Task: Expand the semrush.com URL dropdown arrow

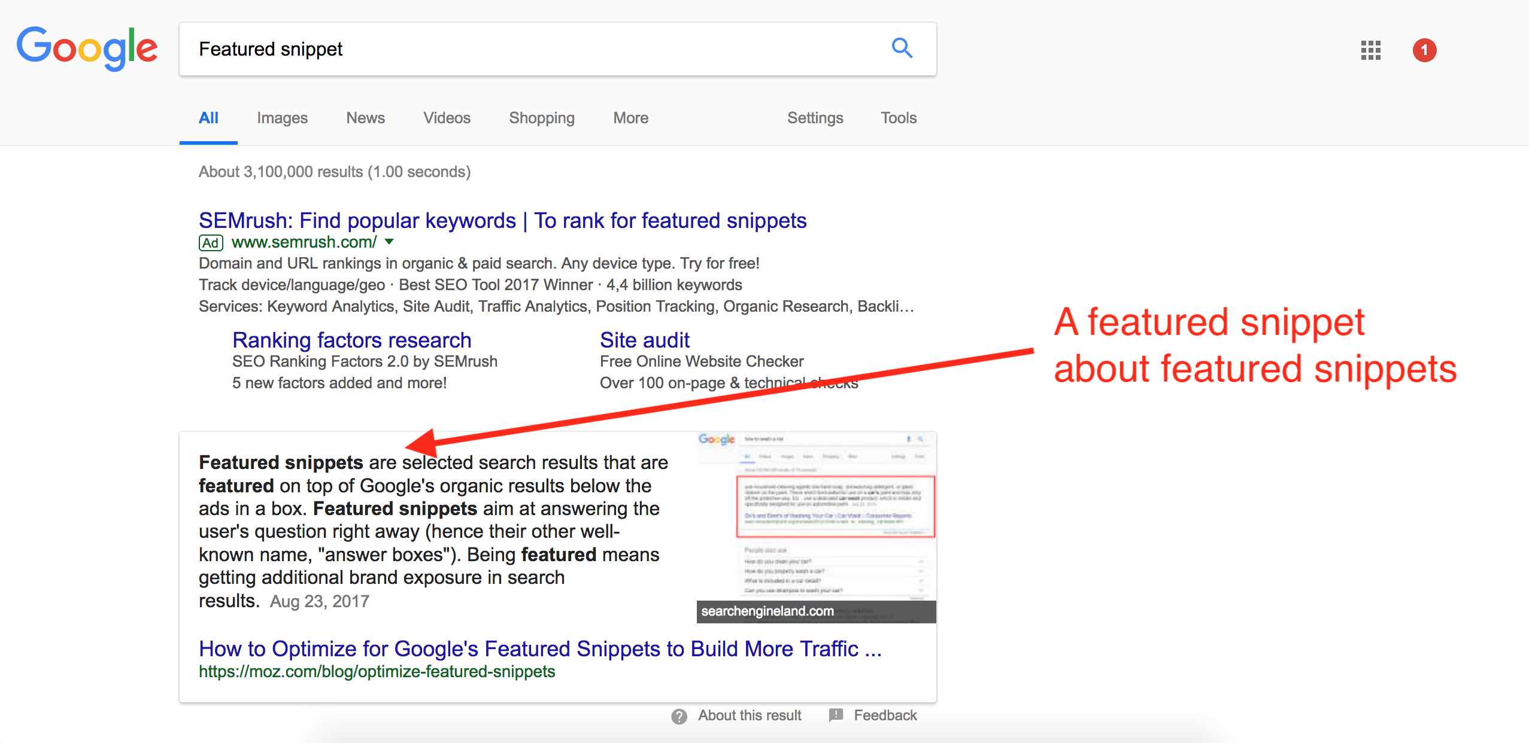Action: coord(389,242)
